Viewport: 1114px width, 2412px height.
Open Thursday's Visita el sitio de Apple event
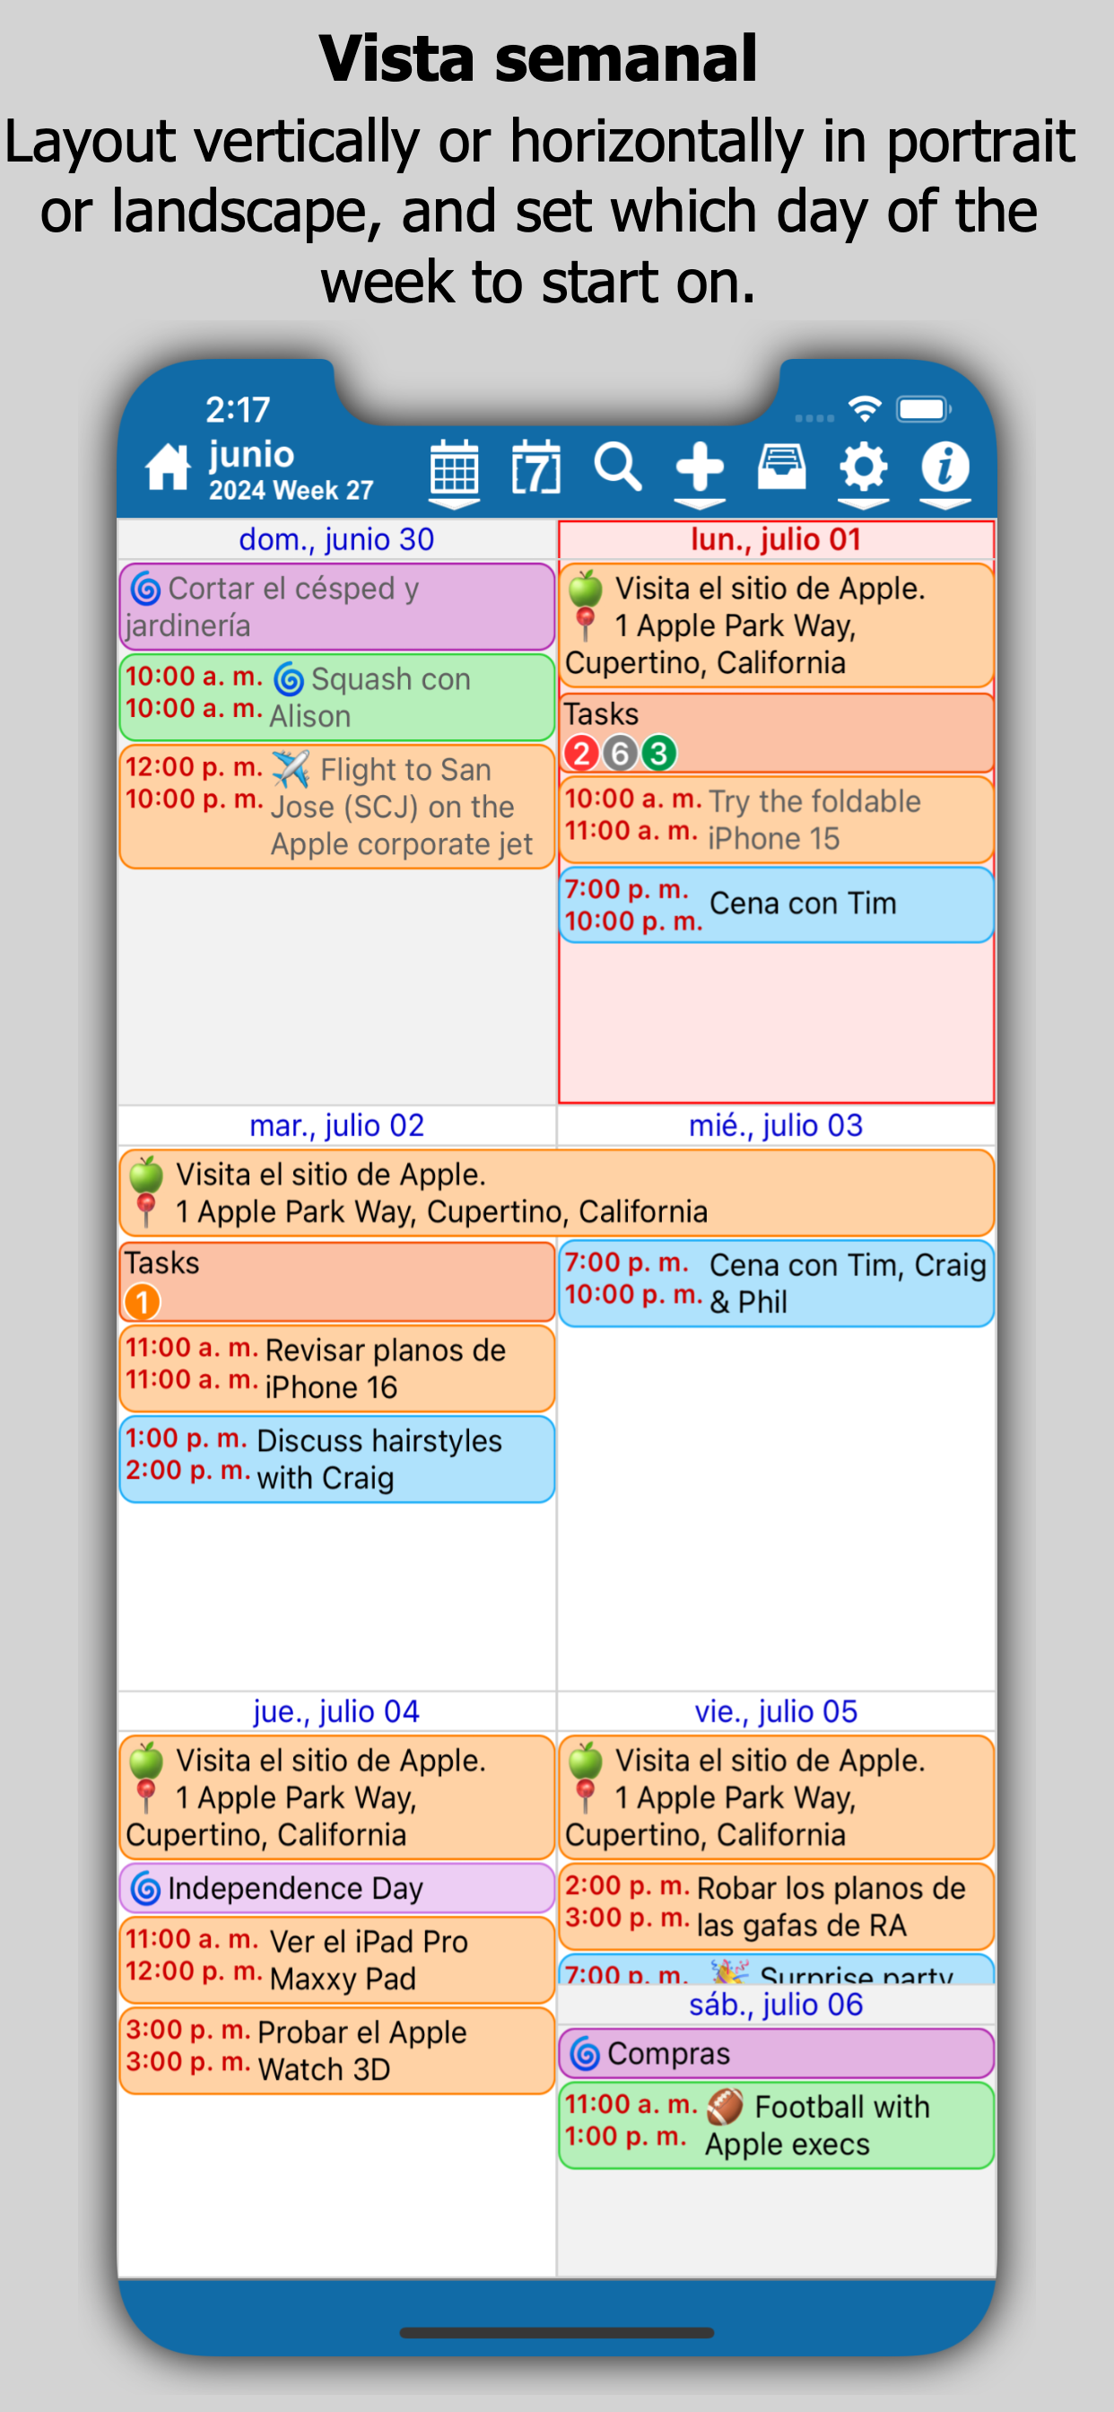[337, 1796]
